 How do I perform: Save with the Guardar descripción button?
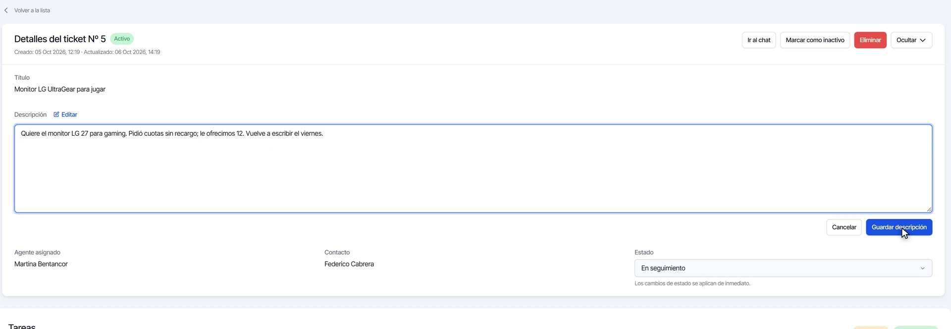pyautogui.click(x=899, y=227)
